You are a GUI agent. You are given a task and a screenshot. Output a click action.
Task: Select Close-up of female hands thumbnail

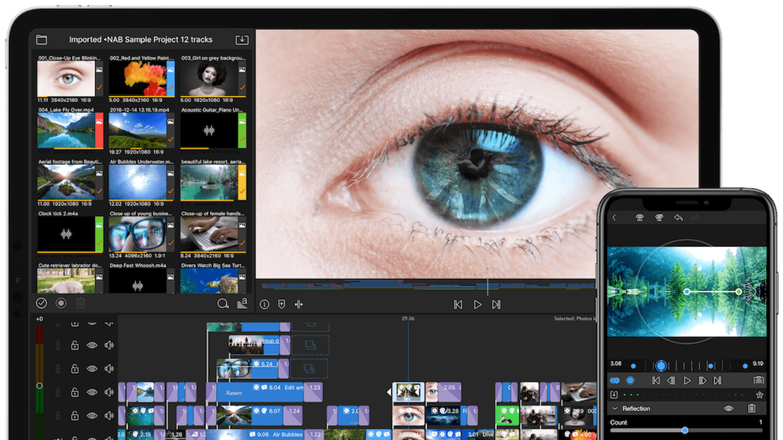tap(209, 234)
